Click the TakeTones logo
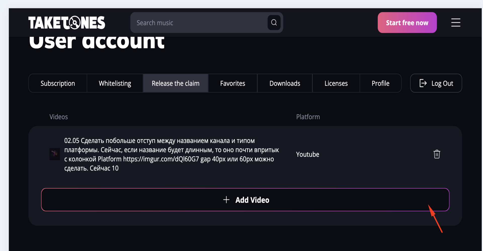483x251 pixels. 67,23
